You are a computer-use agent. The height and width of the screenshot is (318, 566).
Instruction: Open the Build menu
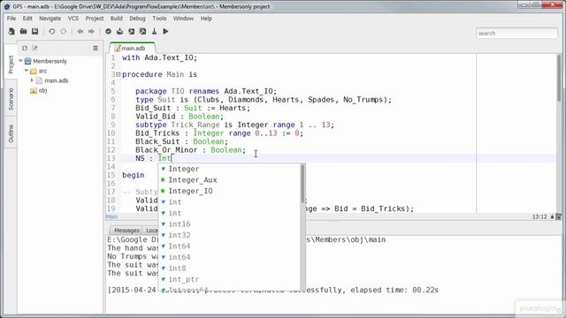click(116, 19)
